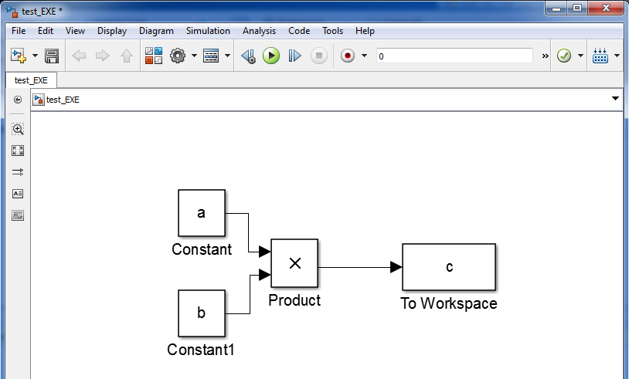
Task: Select the Annotation text tool
Action: (18, 194)
